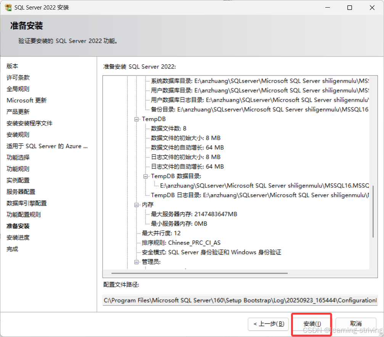
Task: Click 数据文件的自动增长: 64 MB row
Action: (x=187, y=148)
